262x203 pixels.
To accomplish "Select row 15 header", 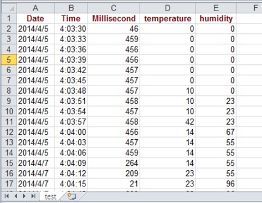I will coord(9,163).
